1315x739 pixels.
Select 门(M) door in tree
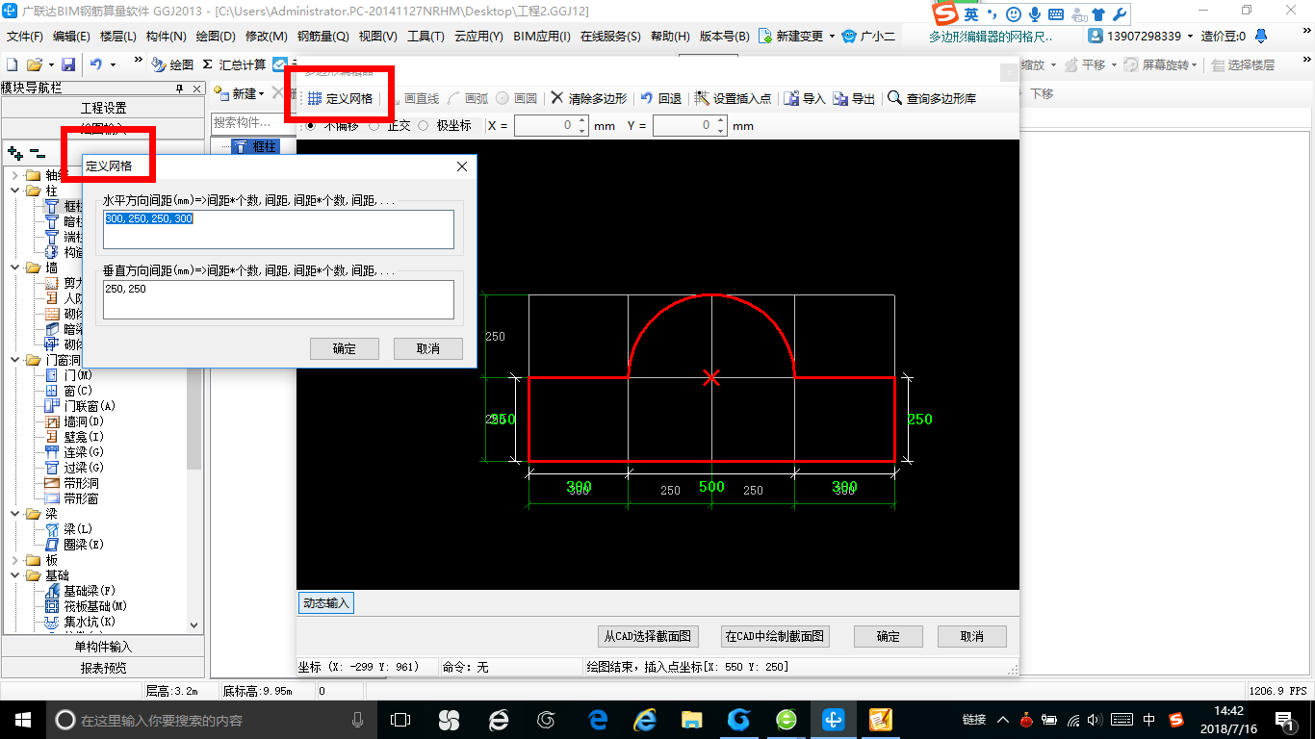click(77, 375)
